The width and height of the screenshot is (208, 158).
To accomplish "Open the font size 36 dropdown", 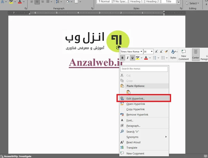I will [152, 52].
